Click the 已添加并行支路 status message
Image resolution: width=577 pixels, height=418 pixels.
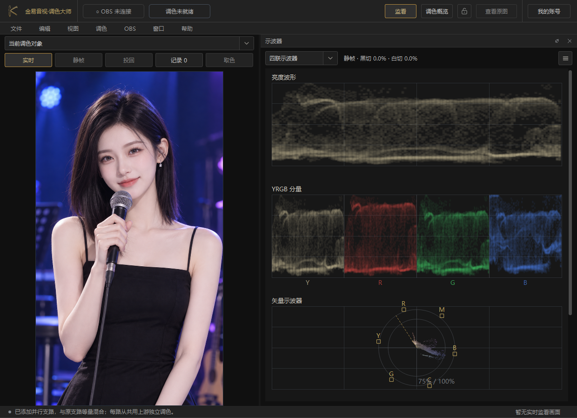point(94,412)
